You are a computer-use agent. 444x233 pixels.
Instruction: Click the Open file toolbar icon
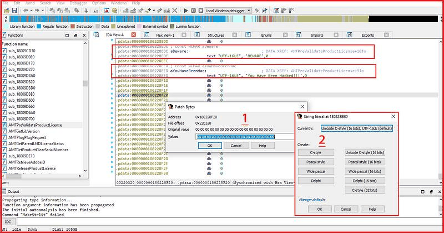pos(7,11)
